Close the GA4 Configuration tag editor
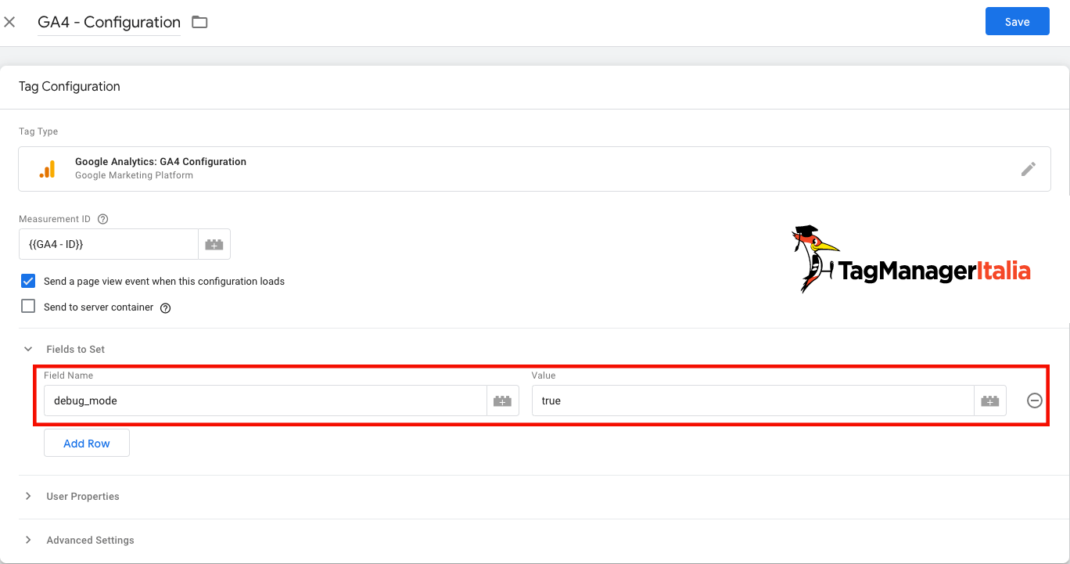This screenshot has height=564, width=1070. 9,22
